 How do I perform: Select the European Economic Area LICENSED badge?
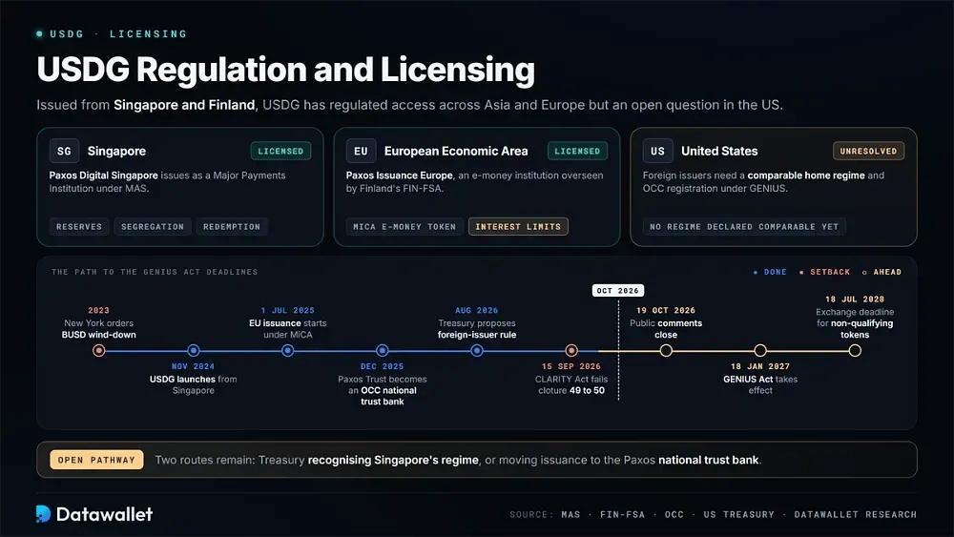(577, 151)
